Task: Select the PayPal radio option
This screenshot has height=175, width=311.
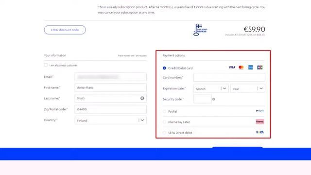Action: tap(164, 111)
